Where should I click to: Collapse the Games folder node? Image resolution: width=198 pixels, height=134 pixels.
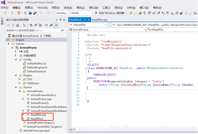click(8, 44)
